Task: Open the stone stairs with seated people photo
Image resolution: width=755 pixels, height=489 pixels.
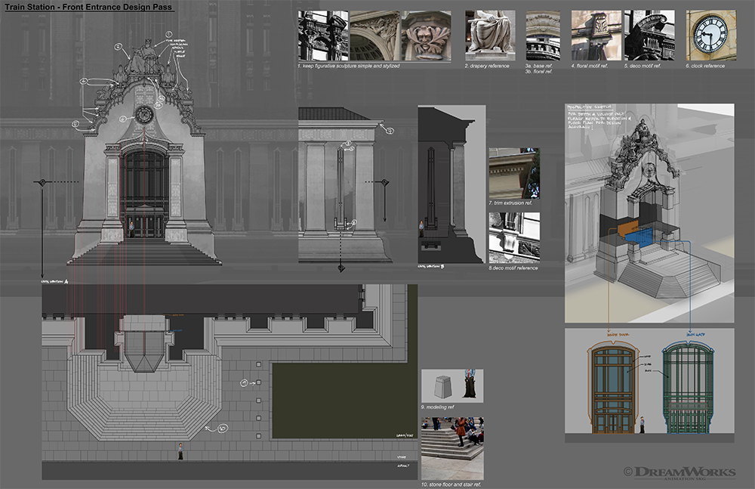Action: coord(452,448)
